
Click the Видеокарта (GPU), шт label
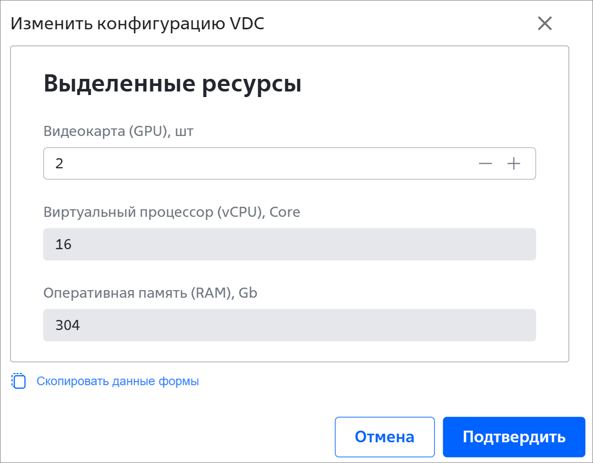tap(118, 131)
